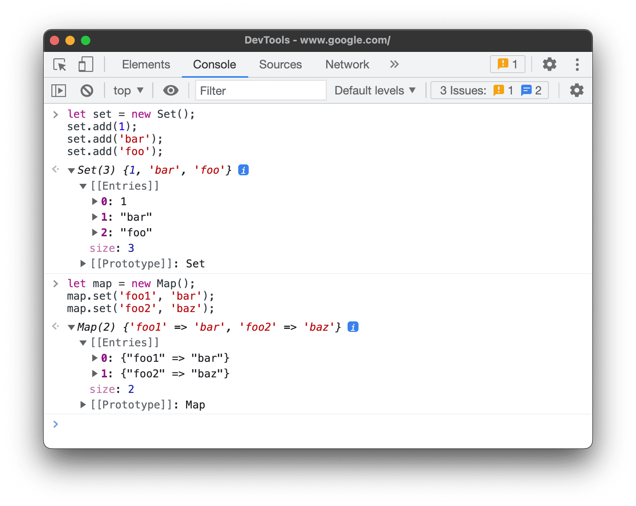Image resolution: width=636 pixels, height=506 pixels.
Task: Click the clear console icon
Action: pos(87,91)
